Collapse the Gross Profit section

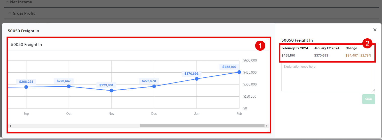coord(10,13)
